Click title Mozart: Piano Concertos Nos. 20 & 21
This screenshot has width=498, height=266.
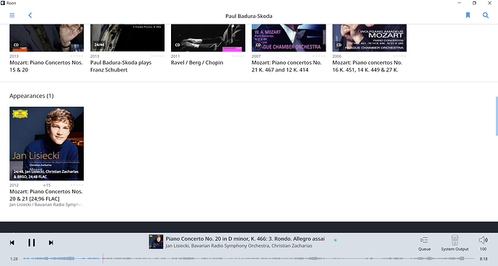tap(46, 195)
